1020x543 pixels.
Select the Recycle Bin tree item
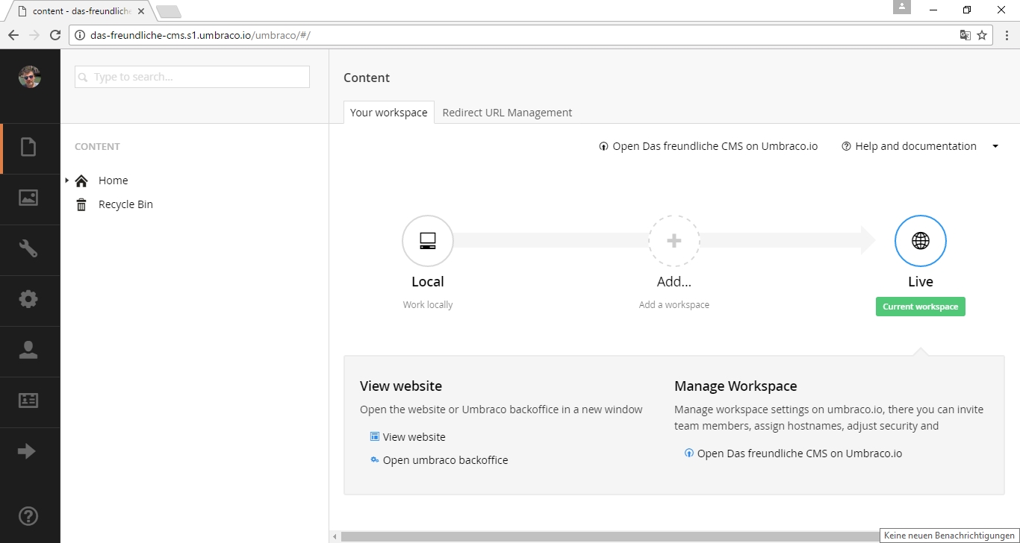tap(125, 204)
